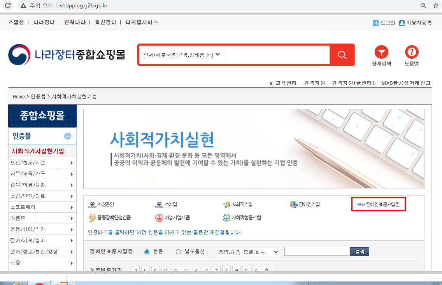Click 사회적가치실현기업 sidebar link
Viewport: 442px width, 285px height.
[x=38, y=151]
